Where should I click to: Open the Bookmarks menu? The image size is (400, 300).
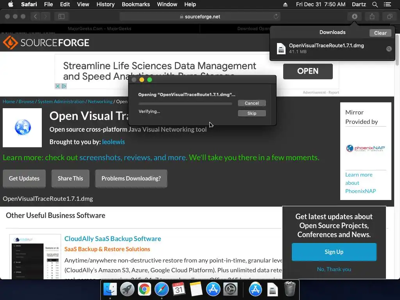[136, 4]
